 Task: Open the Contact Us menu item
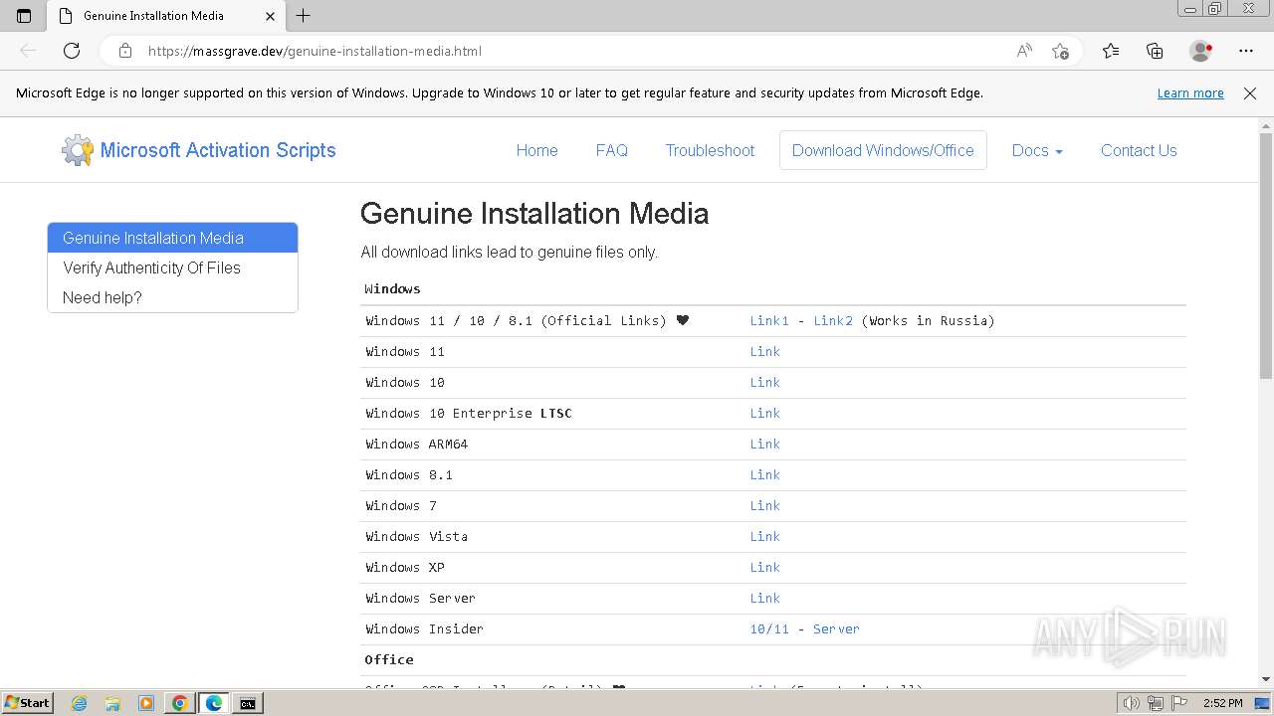[1139, 150]
